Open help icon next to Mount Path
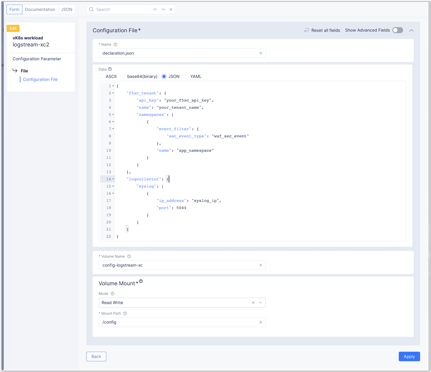Viewport: 431px width, 372px height. coord(125,313)
